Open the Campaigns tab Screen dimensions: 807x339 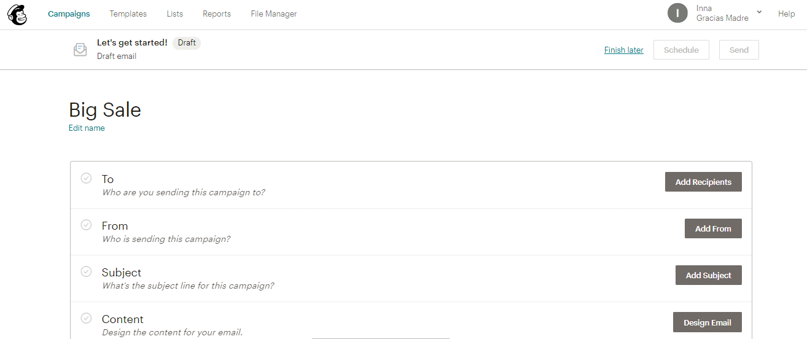click(69, 14)
